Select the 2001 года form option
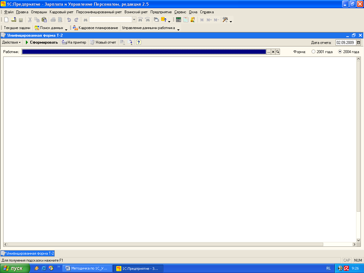 pos(322,52)
